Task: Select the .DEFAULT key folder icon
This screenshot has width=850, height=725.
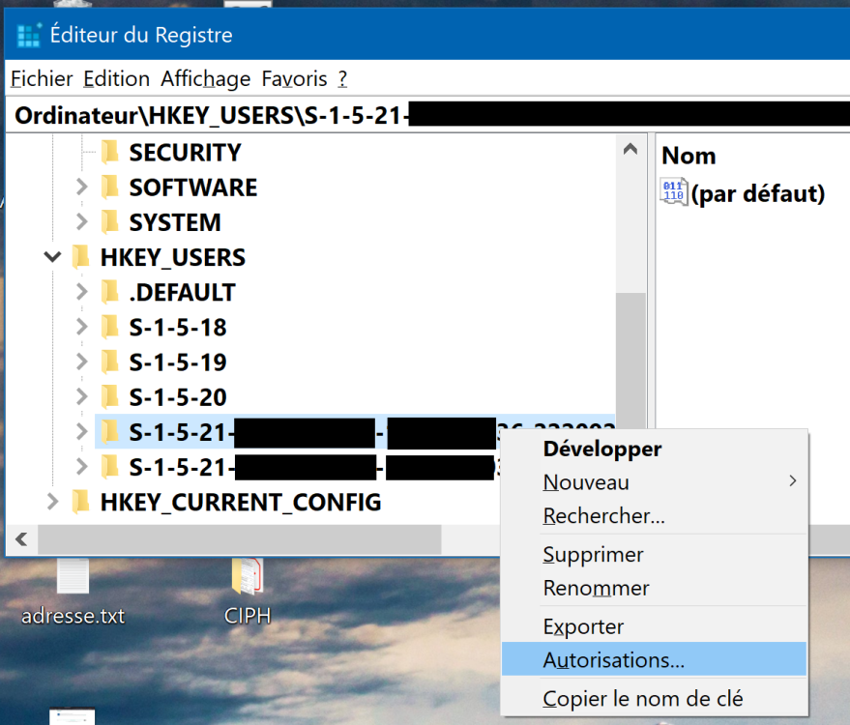Action: pos(110,292)
